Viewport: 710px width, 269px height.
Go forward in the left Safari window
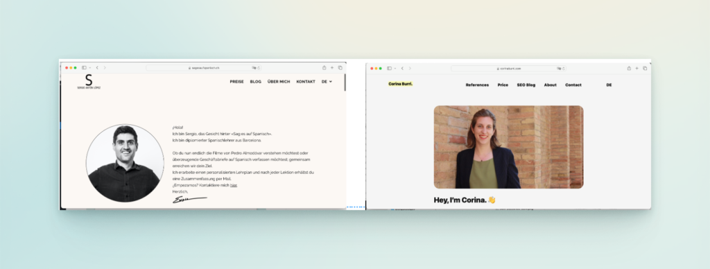click(x=105, y=68)
